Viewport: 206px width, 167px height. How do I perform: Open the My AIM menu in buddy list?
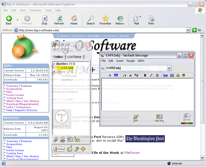pyautogui.click(x=57, y=51)
